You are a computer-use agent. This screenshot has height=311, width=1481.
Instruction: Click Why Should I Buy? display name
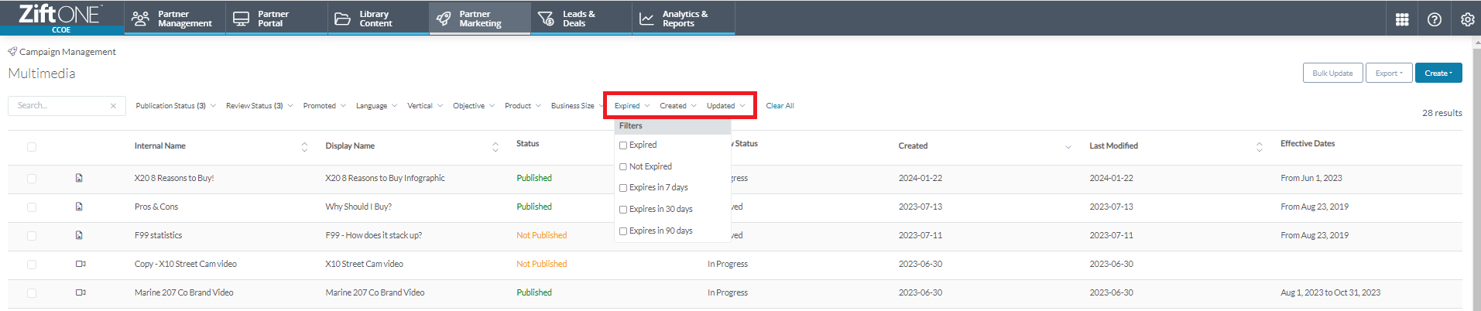tap(358, 207)
